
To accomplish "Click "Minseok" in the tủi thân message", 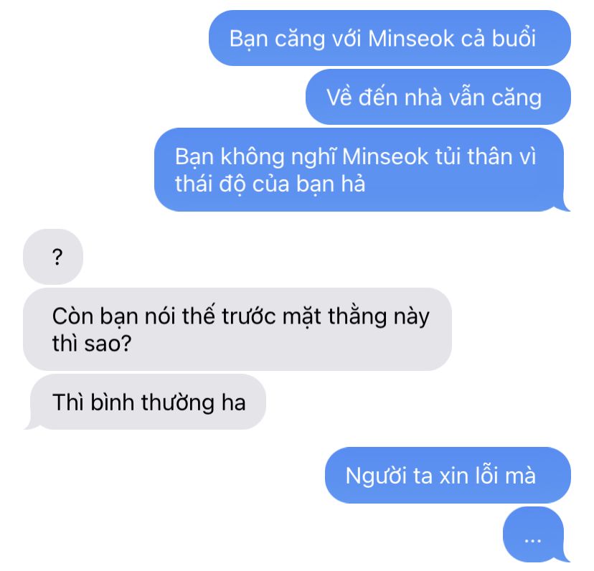I will (x=385, y=156).
